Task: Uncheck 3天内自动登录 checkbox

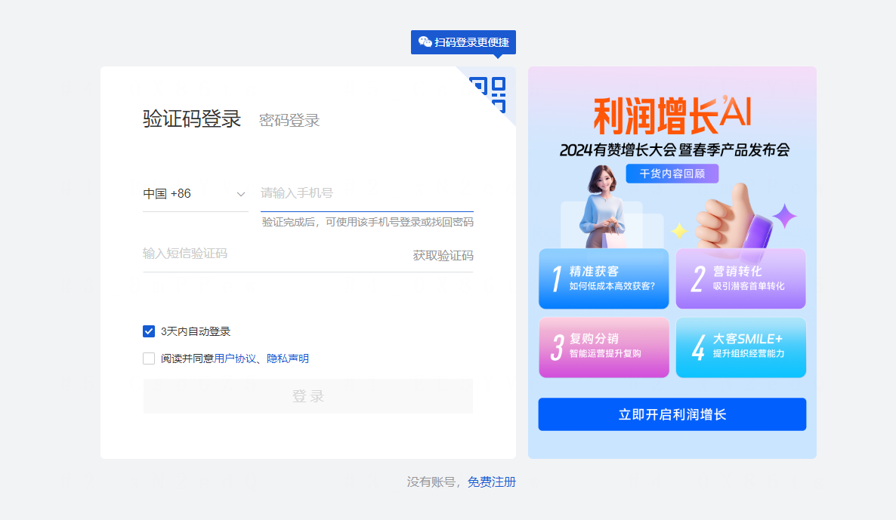Action: pyautogui.click(x=149, y=331)
